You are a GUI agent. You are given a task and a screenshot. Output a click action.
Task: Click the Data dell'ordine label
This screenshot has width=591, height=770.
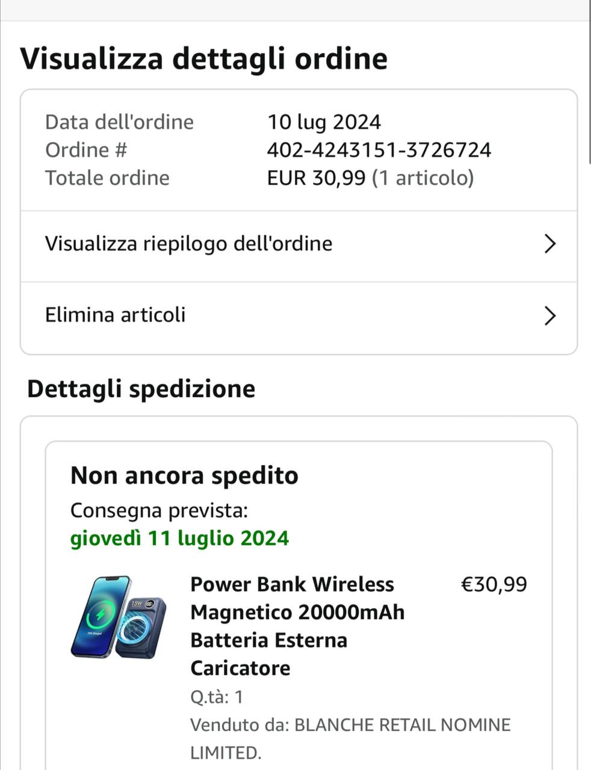click(x=119, y=122)
